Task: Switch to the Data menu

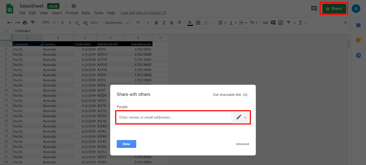Action: (x=86, y=13)
